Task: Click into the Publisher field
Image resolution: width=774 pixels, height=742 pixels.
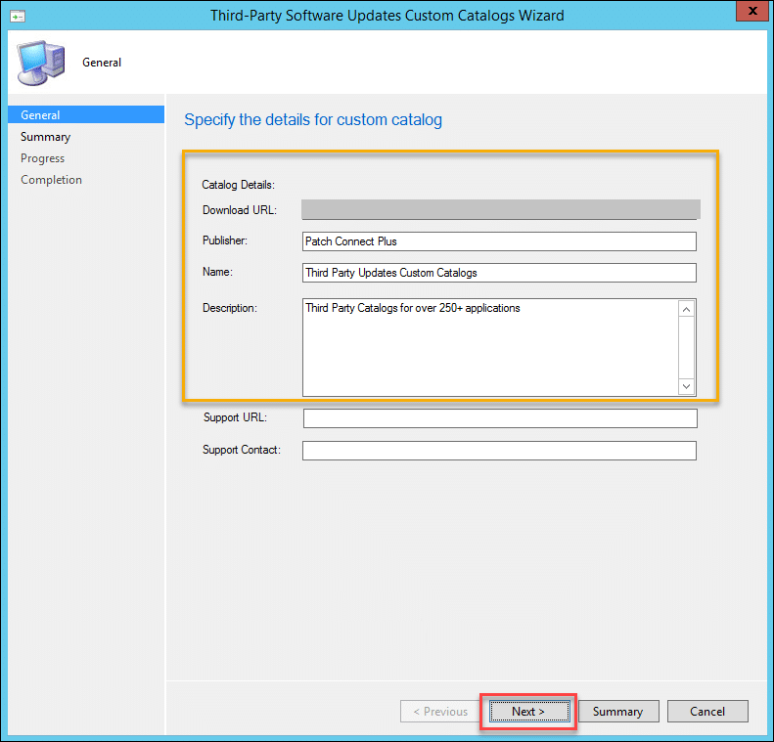Action: (x=499, y=241)
